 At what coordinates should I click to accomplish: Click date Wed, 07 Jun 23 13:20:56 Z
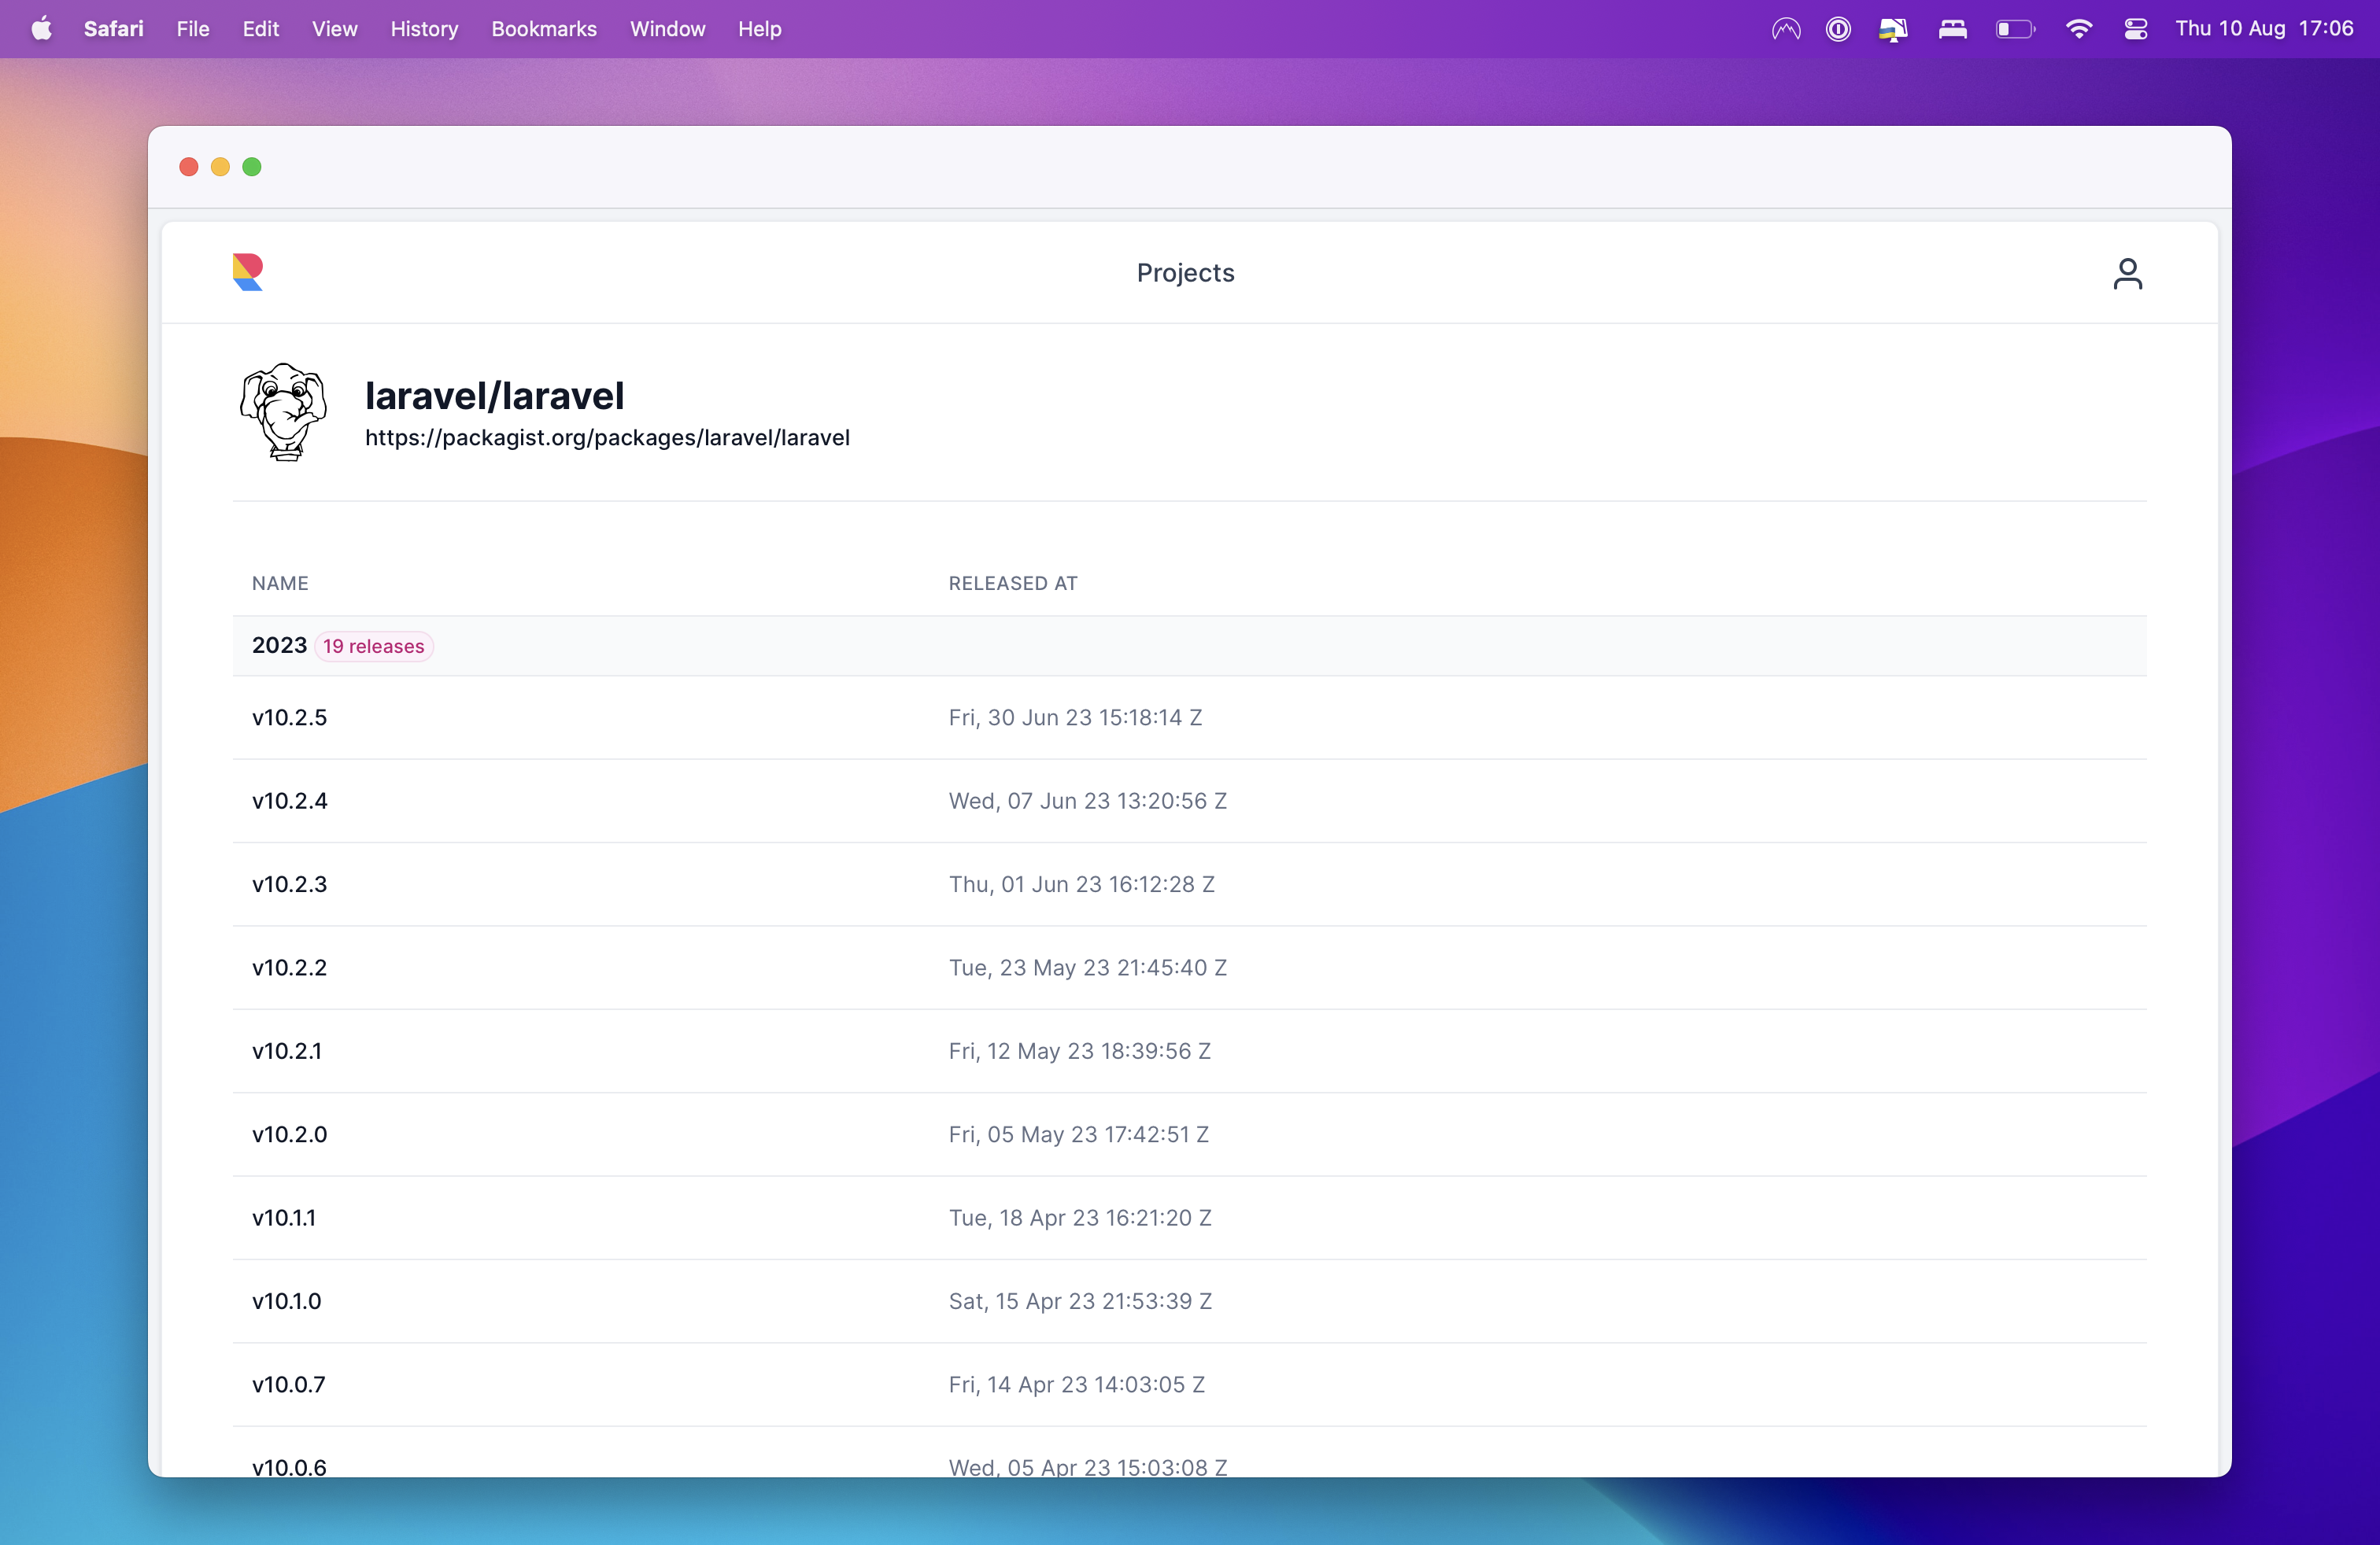1087,801
